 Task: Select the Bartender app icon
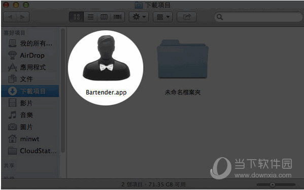pos(106,58)
